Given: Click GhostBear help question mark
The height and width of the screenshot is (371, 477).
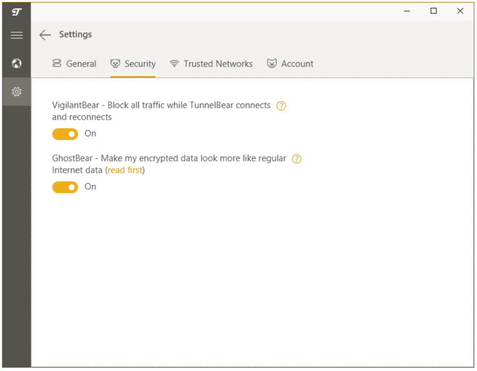Looking at the screenshot, I should tap(296, 159).
